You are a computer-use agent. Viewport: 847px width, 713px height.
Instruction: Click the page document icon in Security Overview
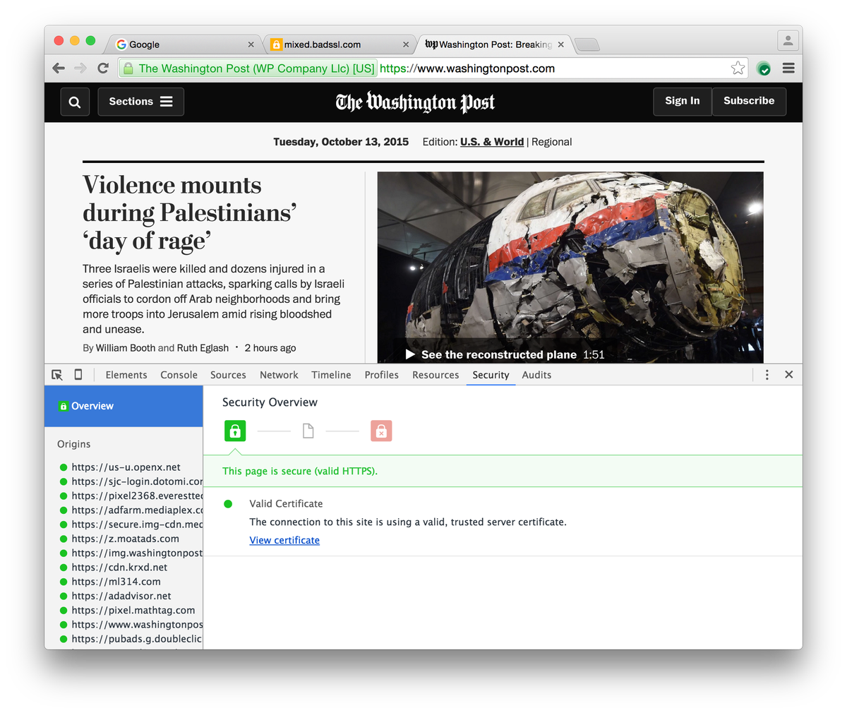308,431
